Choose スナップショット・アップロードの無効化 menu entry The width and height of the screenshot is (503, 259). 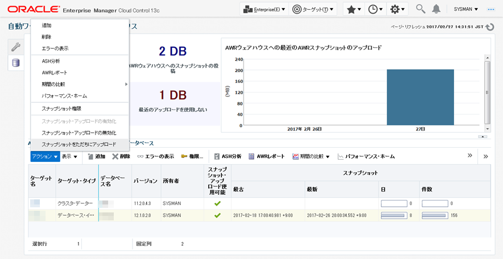pos(80,132)
